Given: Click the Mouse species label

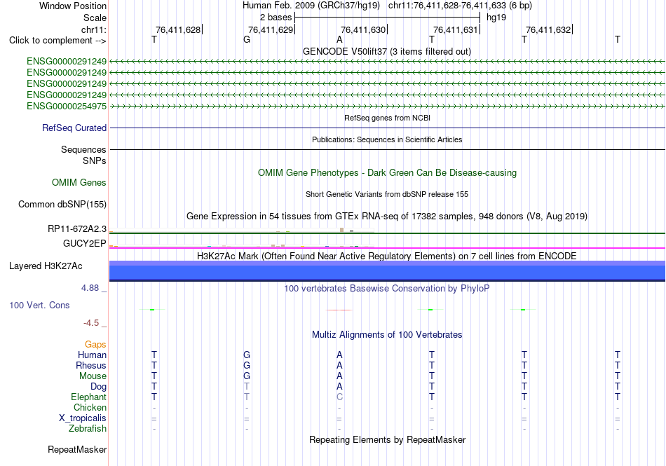Looking at the screenshot, I should [93, 376].
